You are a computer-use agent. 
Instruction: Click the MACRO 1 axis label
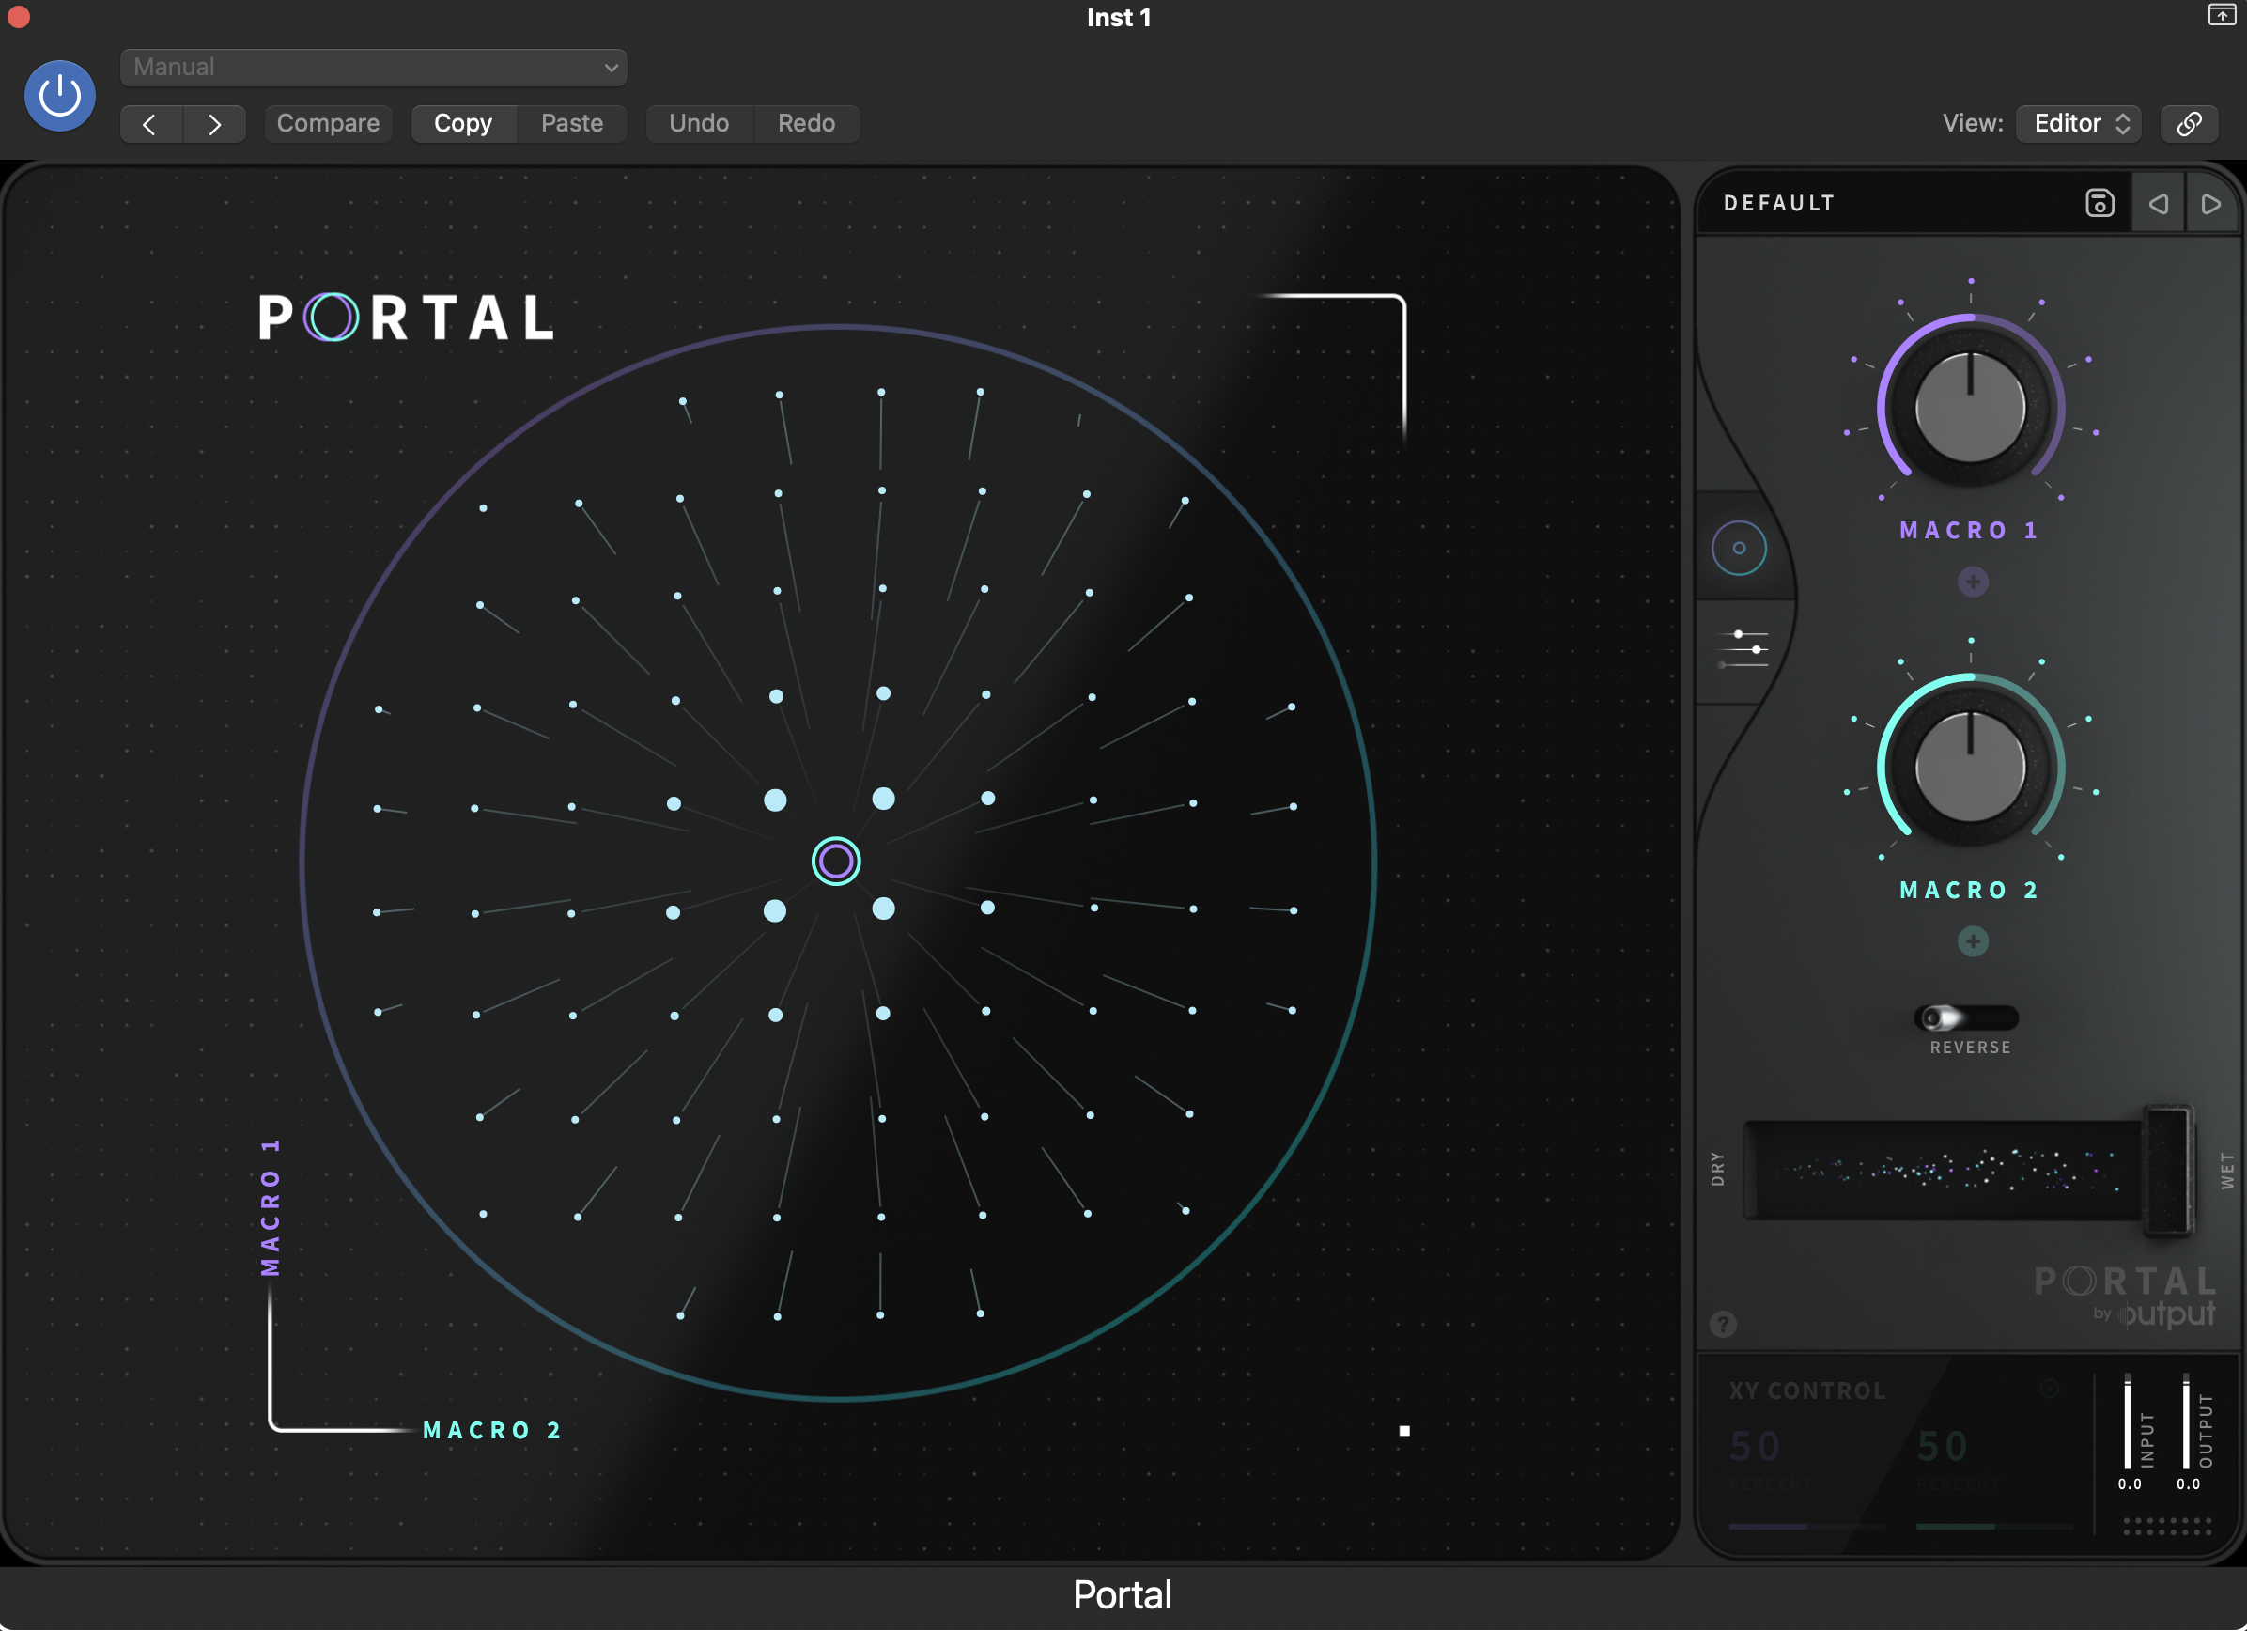point(270,1208)
